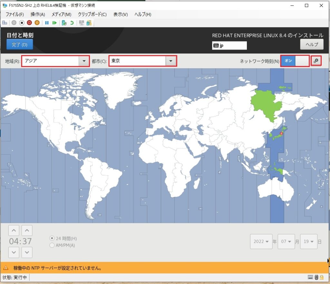330x284 pixels.
Task: Open the ファイル(F) menu
Action: [x=15, y=14]
